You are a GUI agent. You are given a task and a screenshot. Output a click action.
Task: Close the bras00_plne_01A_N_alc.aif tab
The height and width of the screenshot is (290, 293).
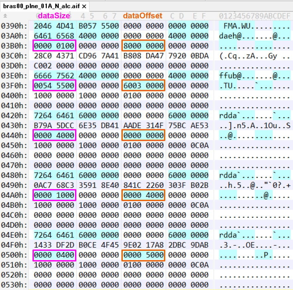pyautogui.click(x=84, y=6)
